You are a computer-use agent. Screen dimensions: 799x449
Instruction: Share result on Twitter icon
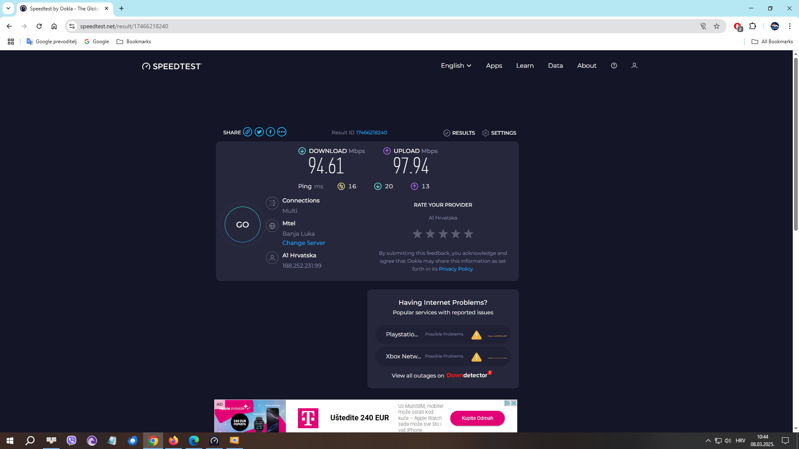(x=259, y=132)
